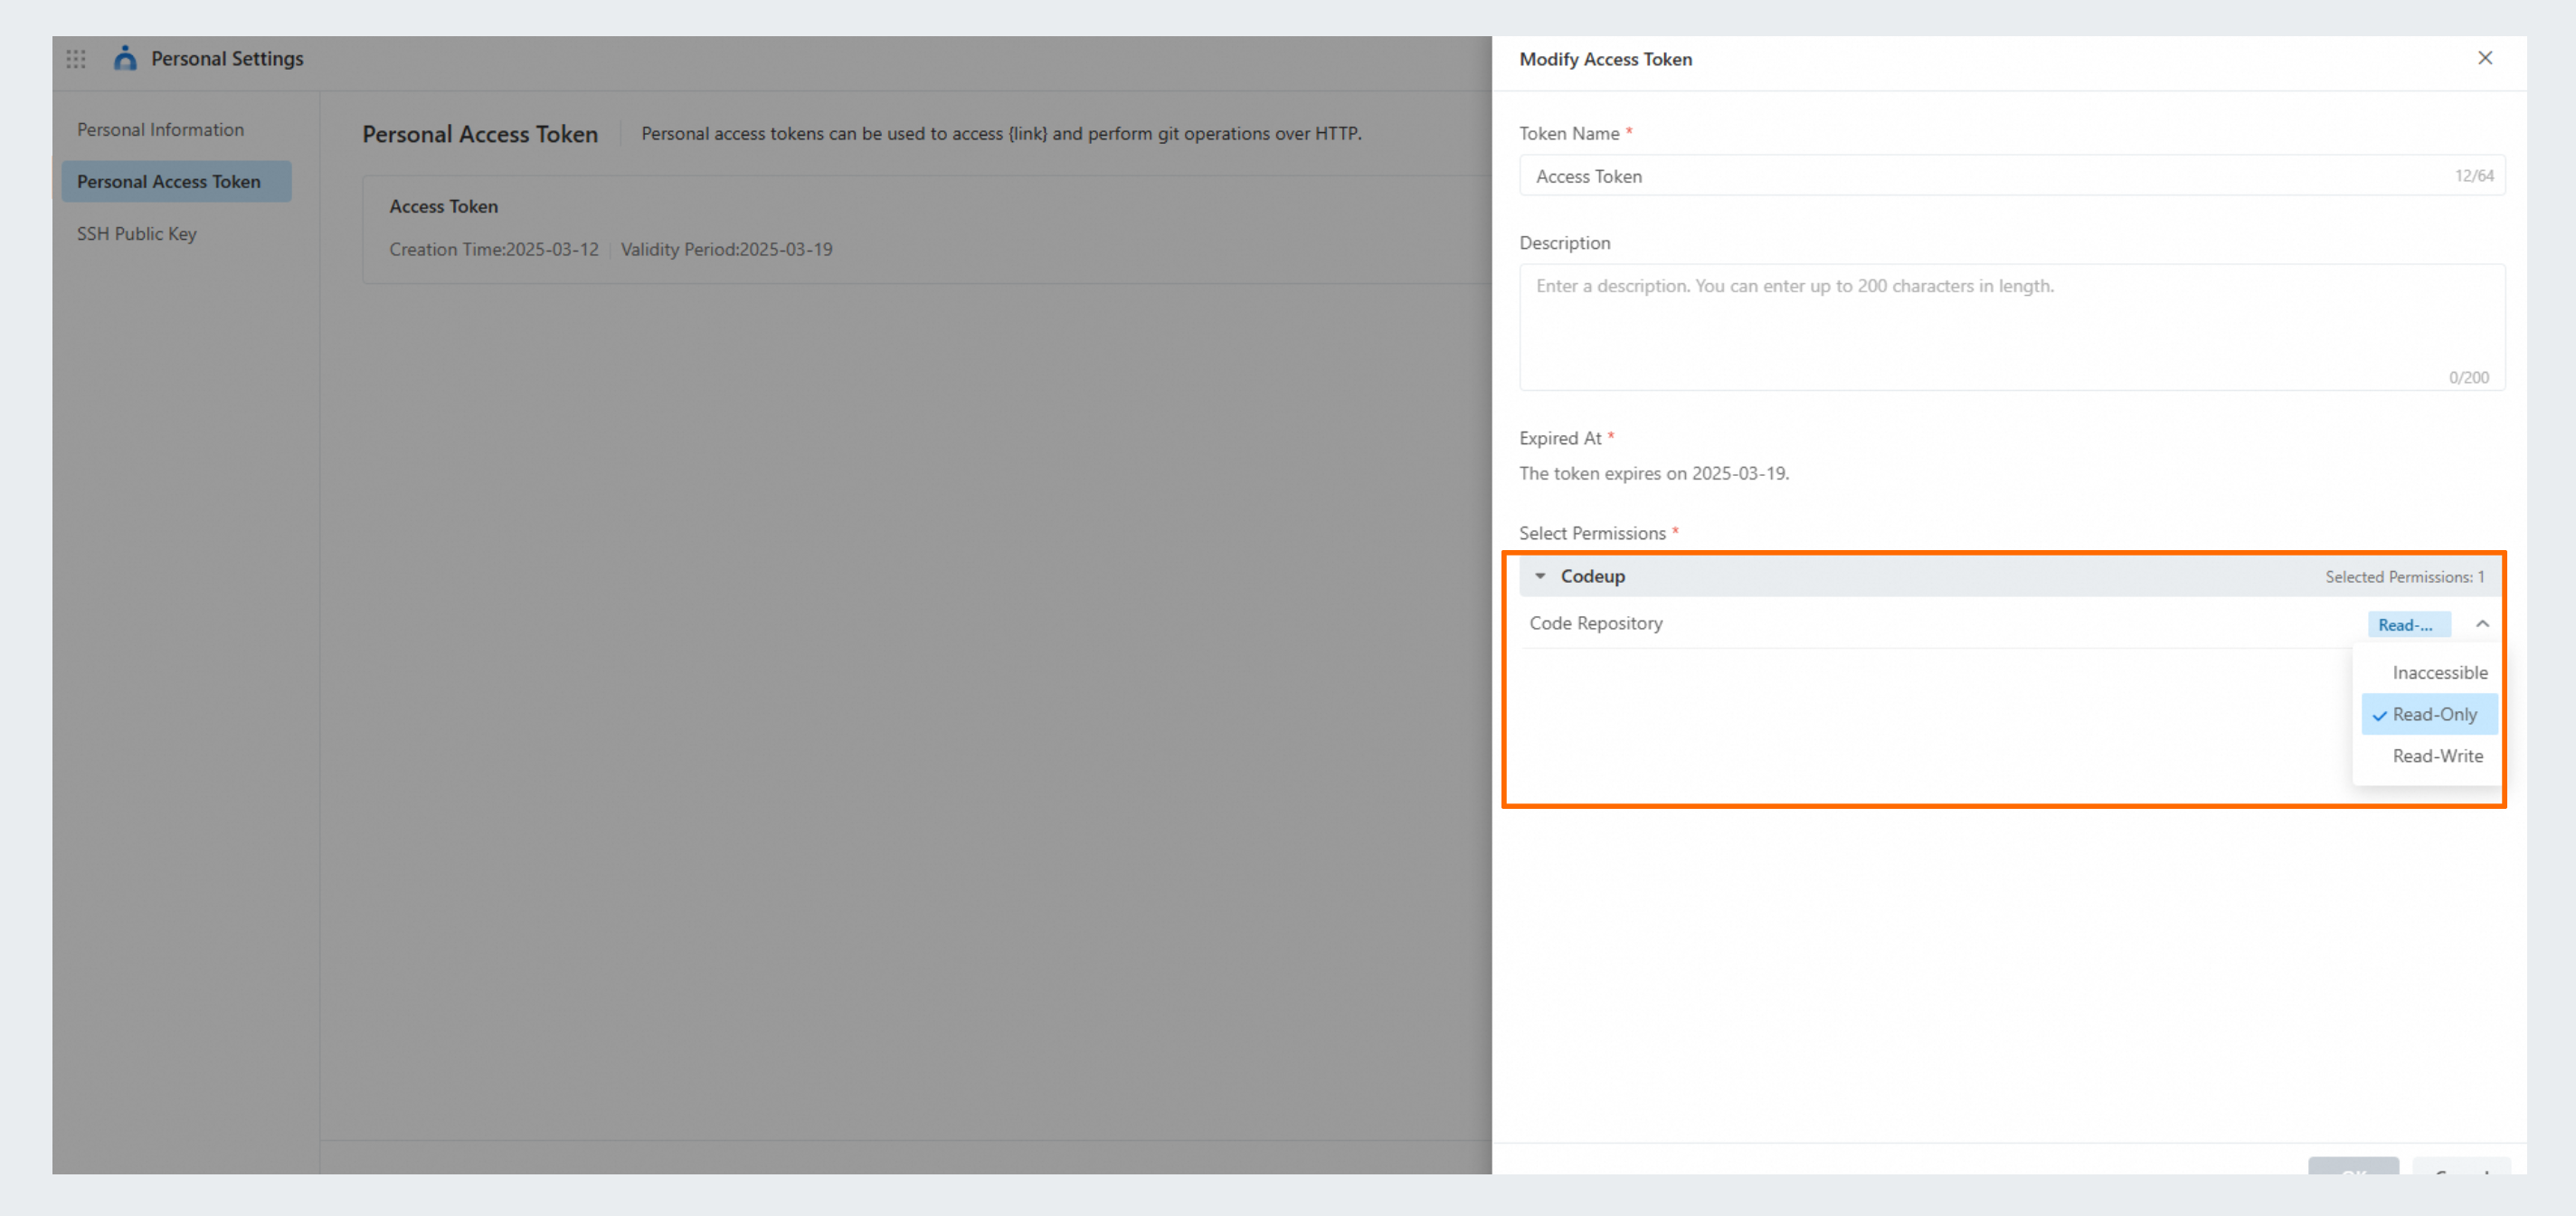The width and height of the screenshot is (2576, 1216).
Task: Click the Access Token card entry
Action: (x=443, y=206)
